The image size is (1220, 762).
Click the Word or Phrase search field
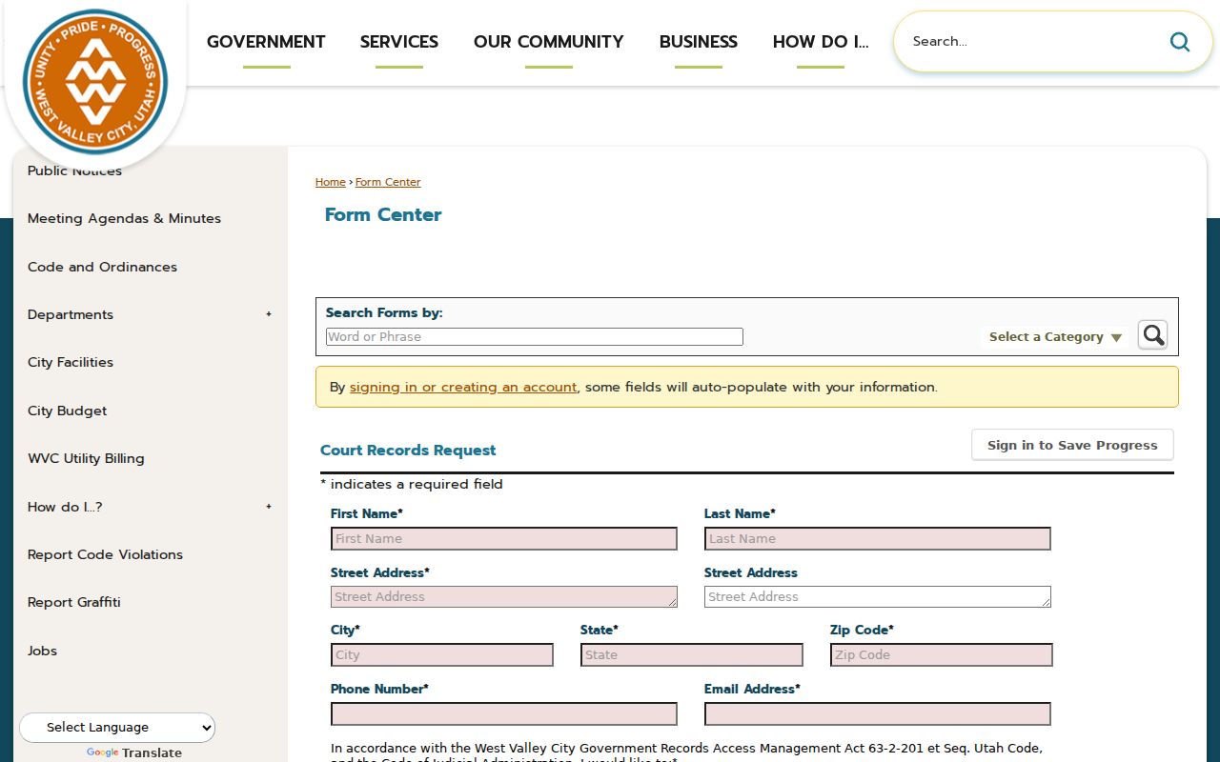535,337
